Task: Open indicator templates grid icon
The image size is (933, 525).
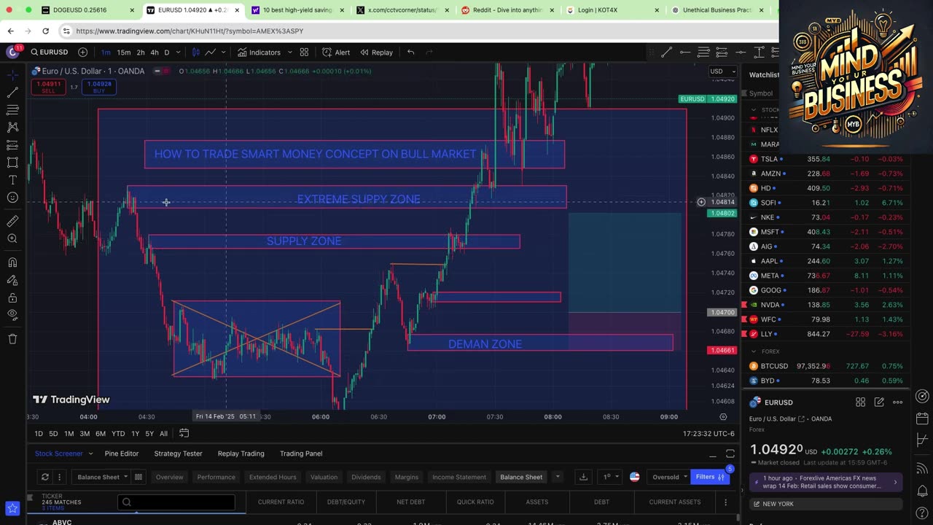Action: (304, 52)
